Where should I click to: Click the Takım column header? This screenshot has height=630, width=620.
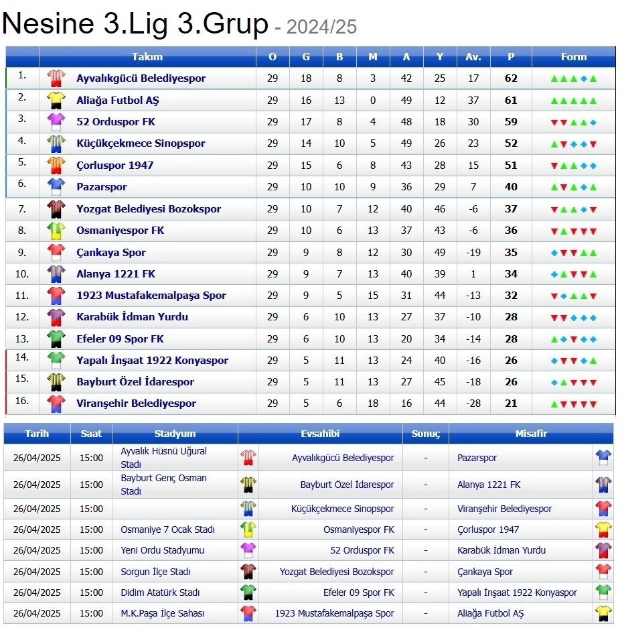point(147,57)
